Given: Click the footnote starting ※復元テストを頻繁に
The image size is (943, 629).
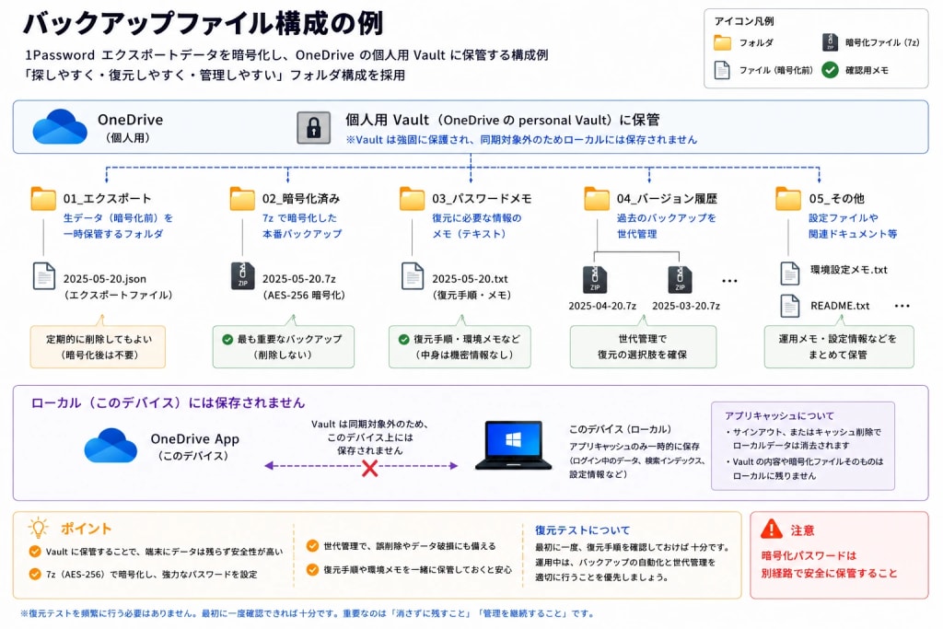Looking at the screenshot, I should [308, 614].
